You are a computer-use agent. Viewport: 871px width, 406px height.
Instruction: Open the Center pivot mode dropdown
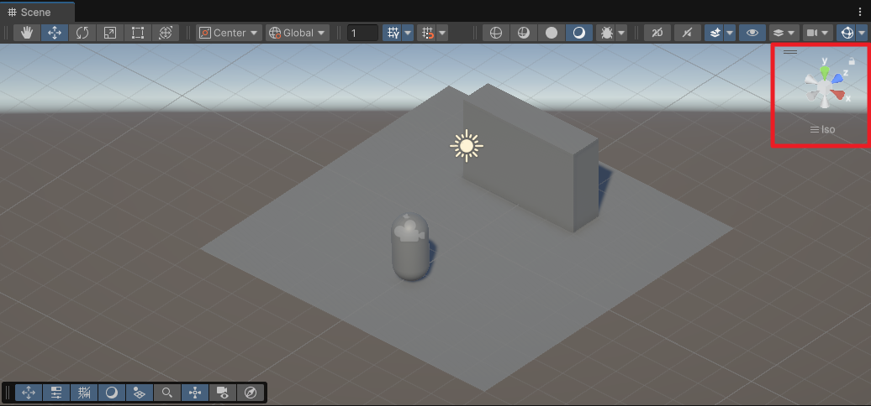230,33
